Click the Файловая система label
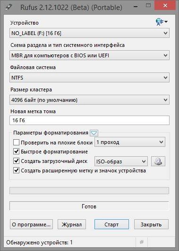 33,67
